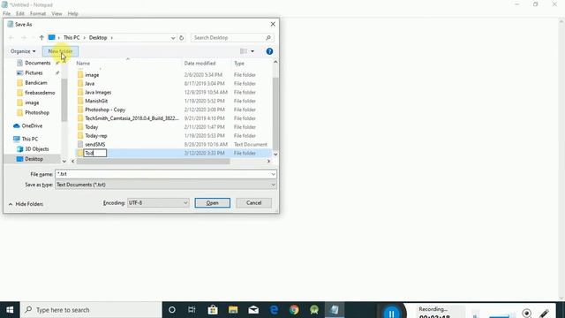This screenshot has height=318, width=565.
Task: Click the New folder button
Action: point(60,51)
